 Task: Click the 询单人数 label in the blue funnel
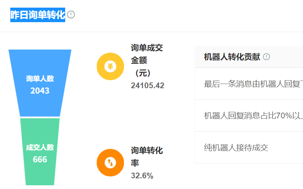pyautogui.click(x=40, y=79)
